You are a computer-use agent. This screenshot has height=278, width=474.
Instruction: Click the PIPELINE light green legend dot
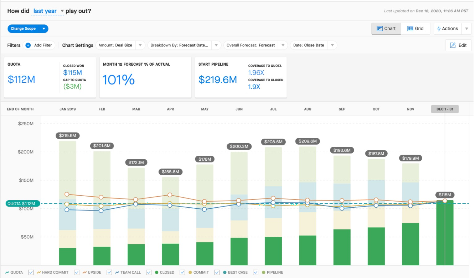[x=264, y=272]
